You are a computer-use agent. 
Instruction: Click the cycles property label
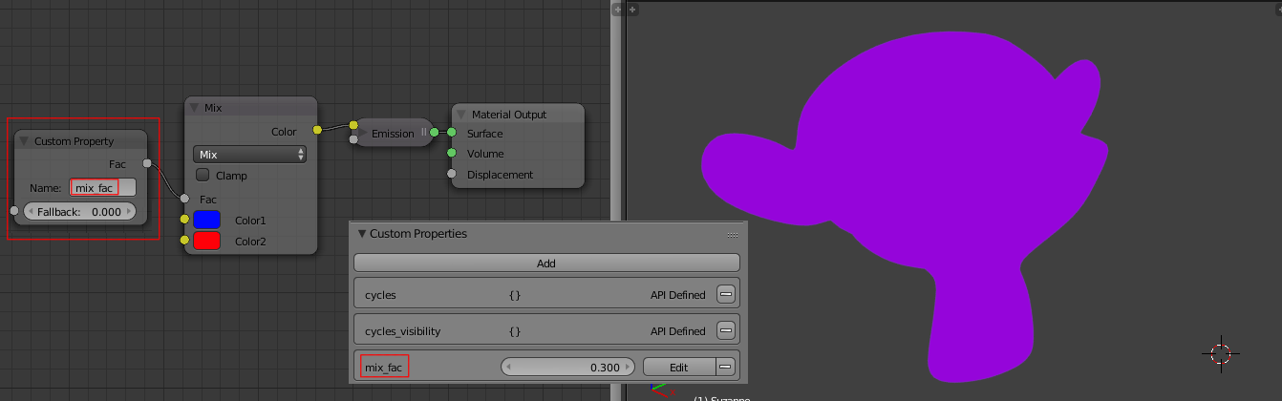point(380,295)
